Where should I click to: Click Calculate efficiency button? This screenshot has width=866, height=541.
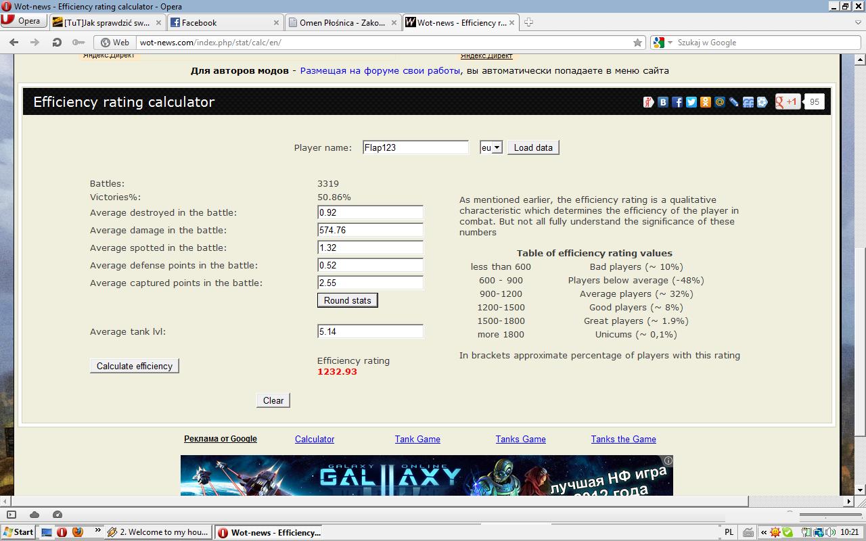coord(134,366)
